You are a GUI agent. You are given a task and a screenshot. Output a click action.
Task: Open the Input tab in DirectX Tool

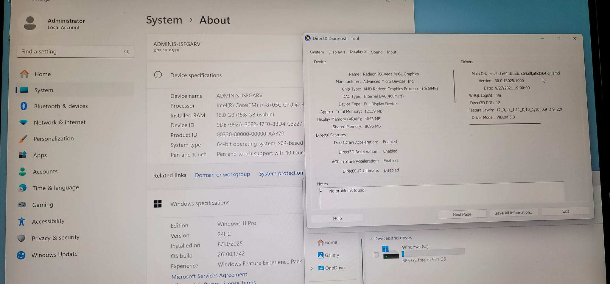click(x=391, y=52)
